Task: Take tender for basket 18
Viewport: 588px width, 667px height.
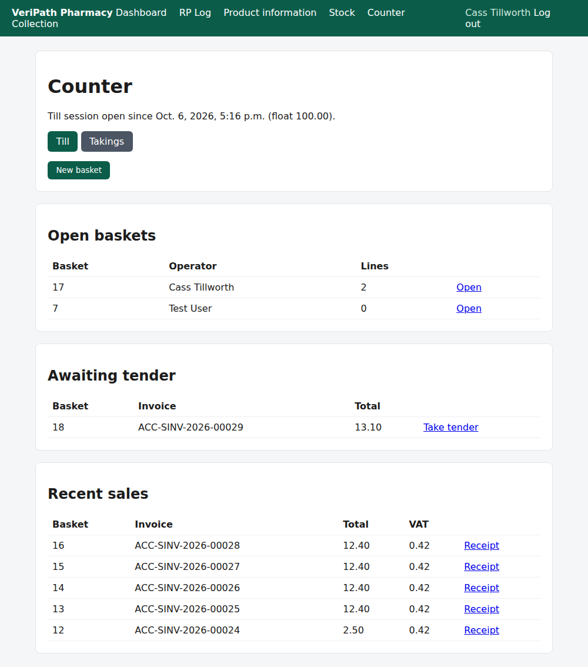Action: pos(450,428)
